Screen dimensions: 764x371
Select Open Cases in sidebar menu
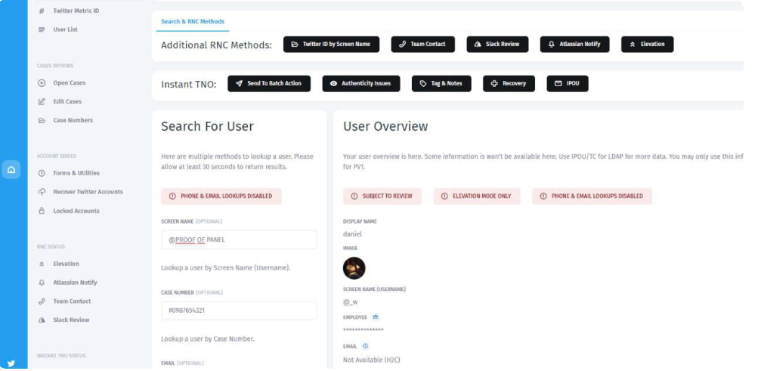tap(62, 83)
